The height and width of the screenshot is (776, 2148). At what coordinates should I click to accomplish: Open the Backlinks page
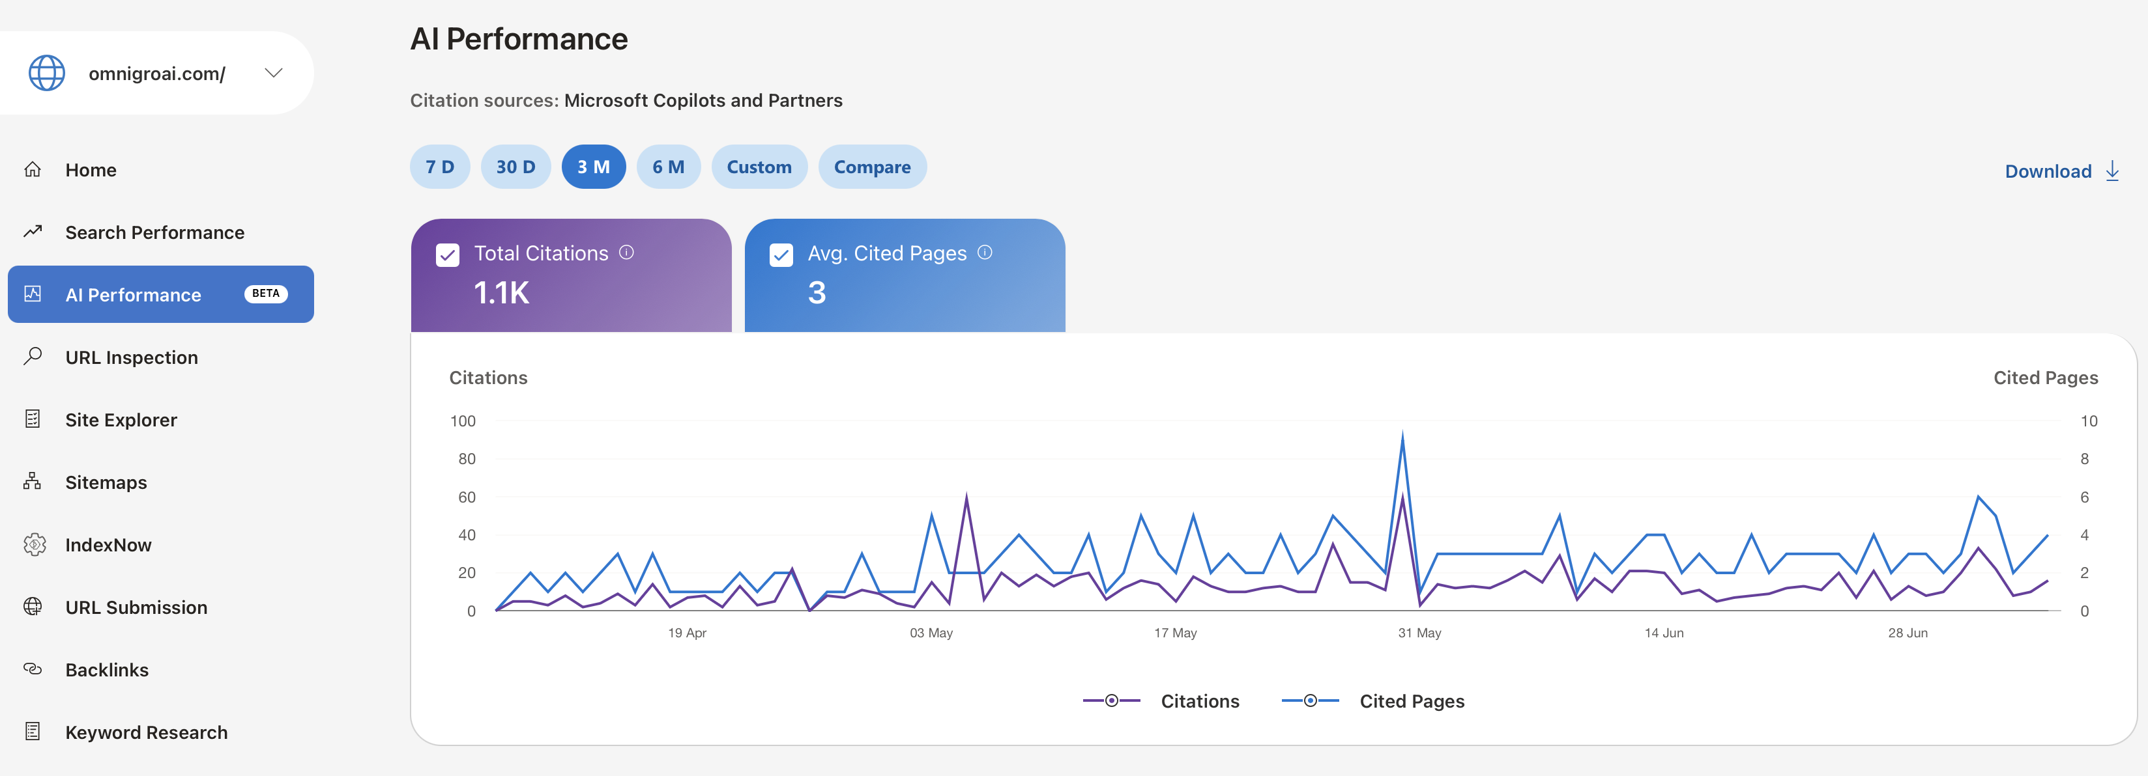pyautogui.click(x=107, y=669)
